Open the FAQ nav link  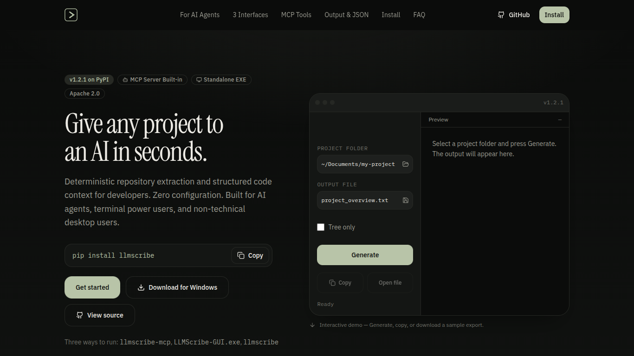click(419, 15)
